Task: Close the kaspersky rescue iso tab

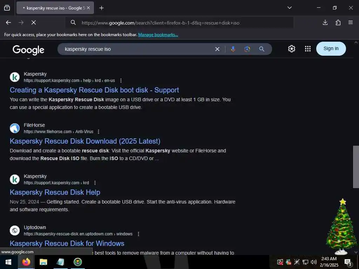Action: (x=88, y=8)
